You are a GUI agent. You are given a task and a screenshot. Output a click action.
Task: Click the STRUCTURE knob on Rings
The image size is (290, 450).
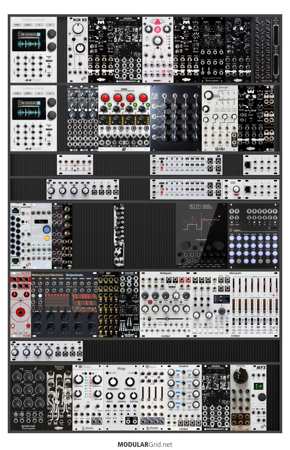tap(130, 382)
